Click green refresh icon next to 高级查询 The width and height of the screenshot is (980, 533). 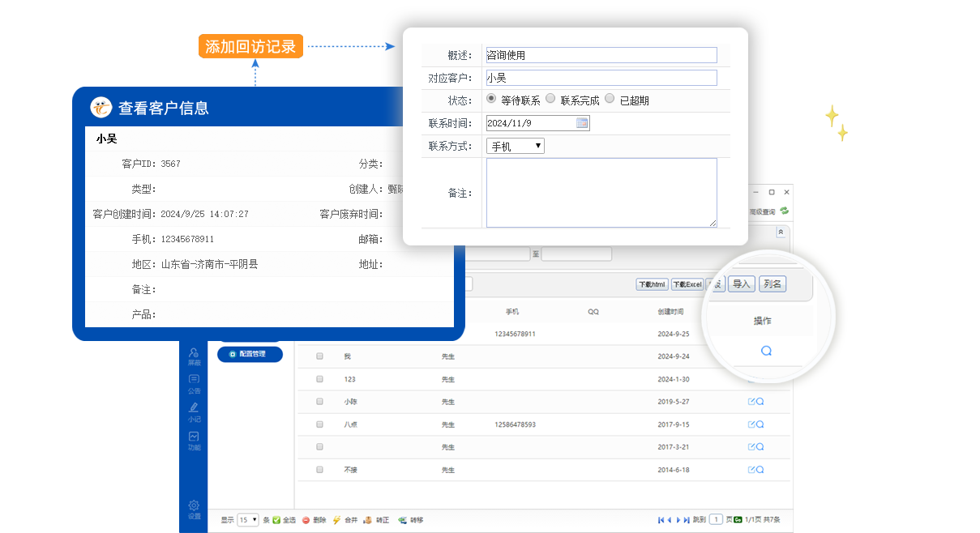pyautogui.click(x=784, y=211)
